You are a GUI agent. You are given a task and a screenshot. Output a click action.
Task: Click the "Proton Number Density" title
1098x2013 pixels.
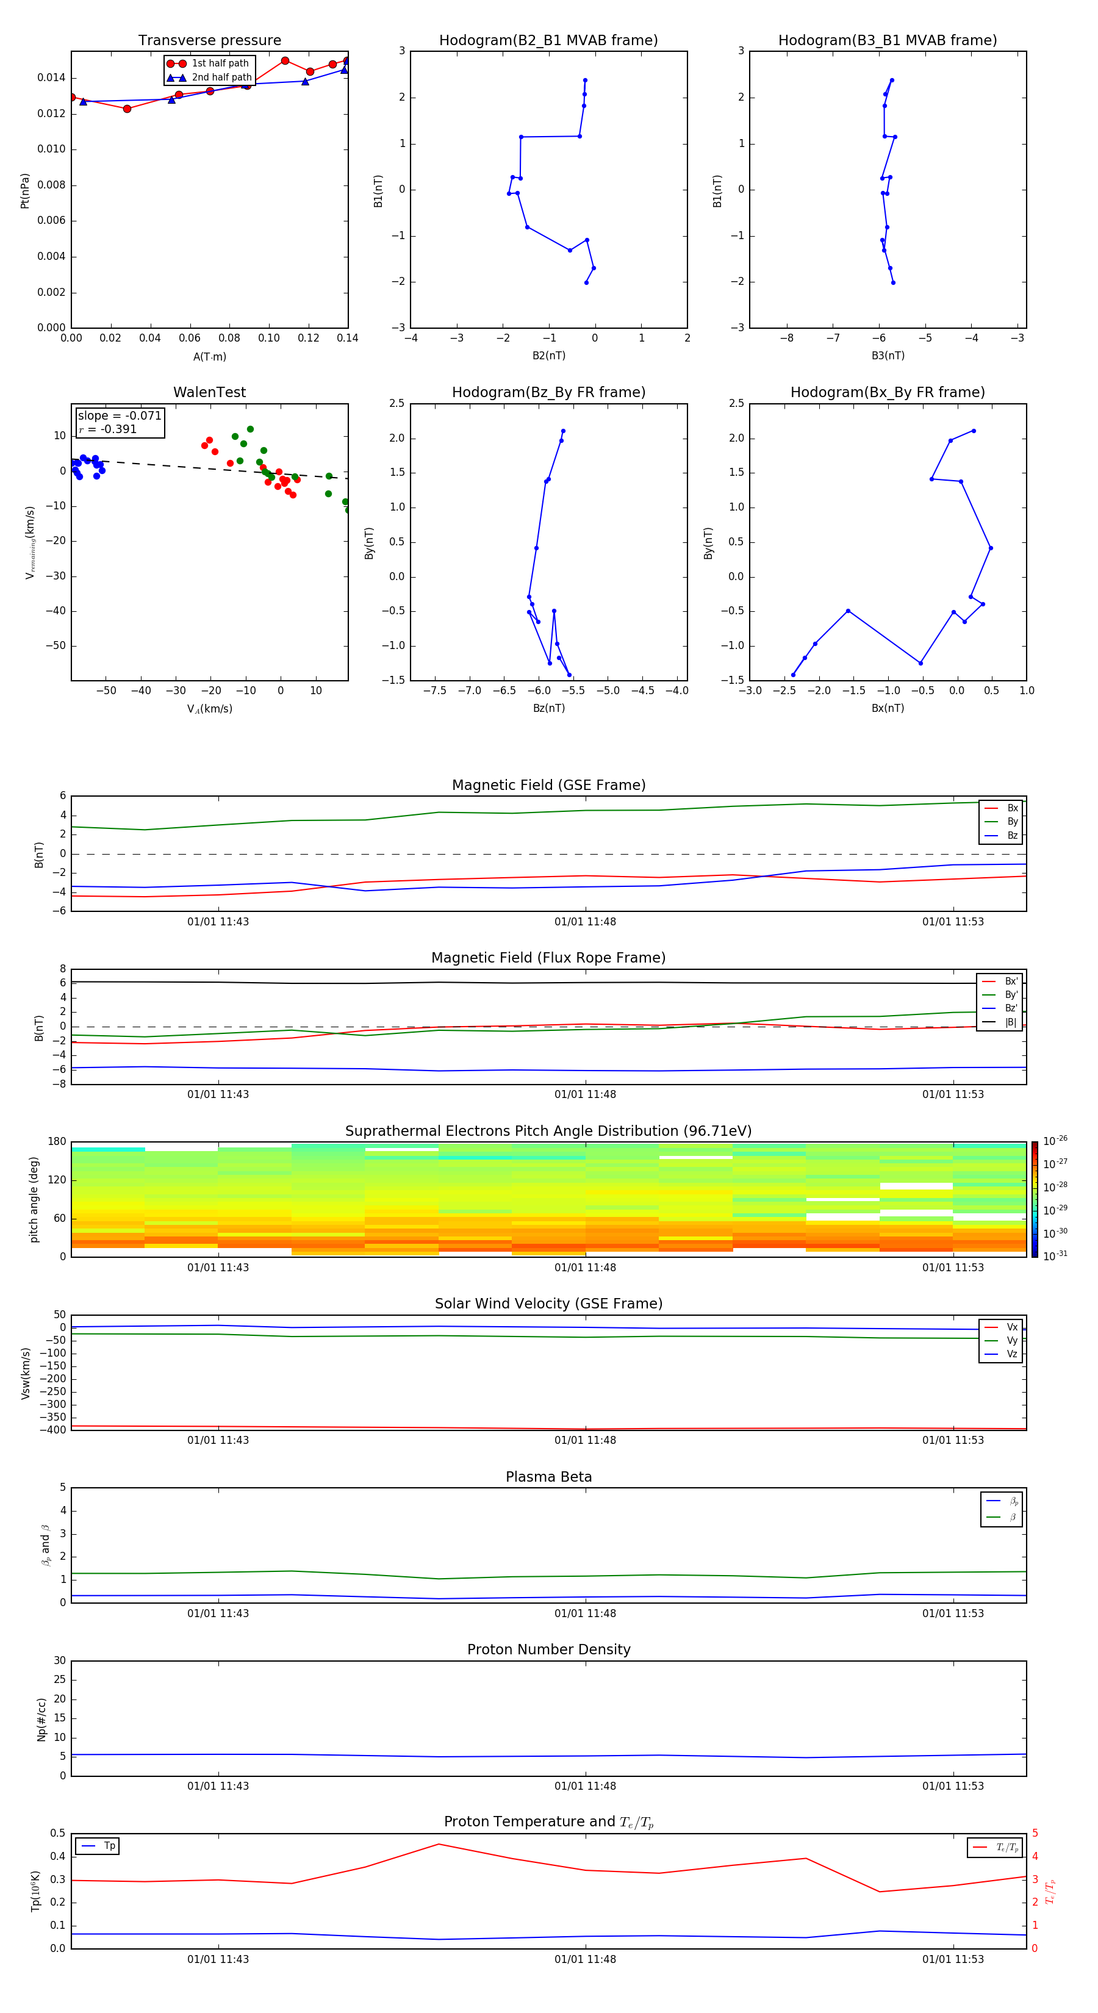click(548, 1649)
